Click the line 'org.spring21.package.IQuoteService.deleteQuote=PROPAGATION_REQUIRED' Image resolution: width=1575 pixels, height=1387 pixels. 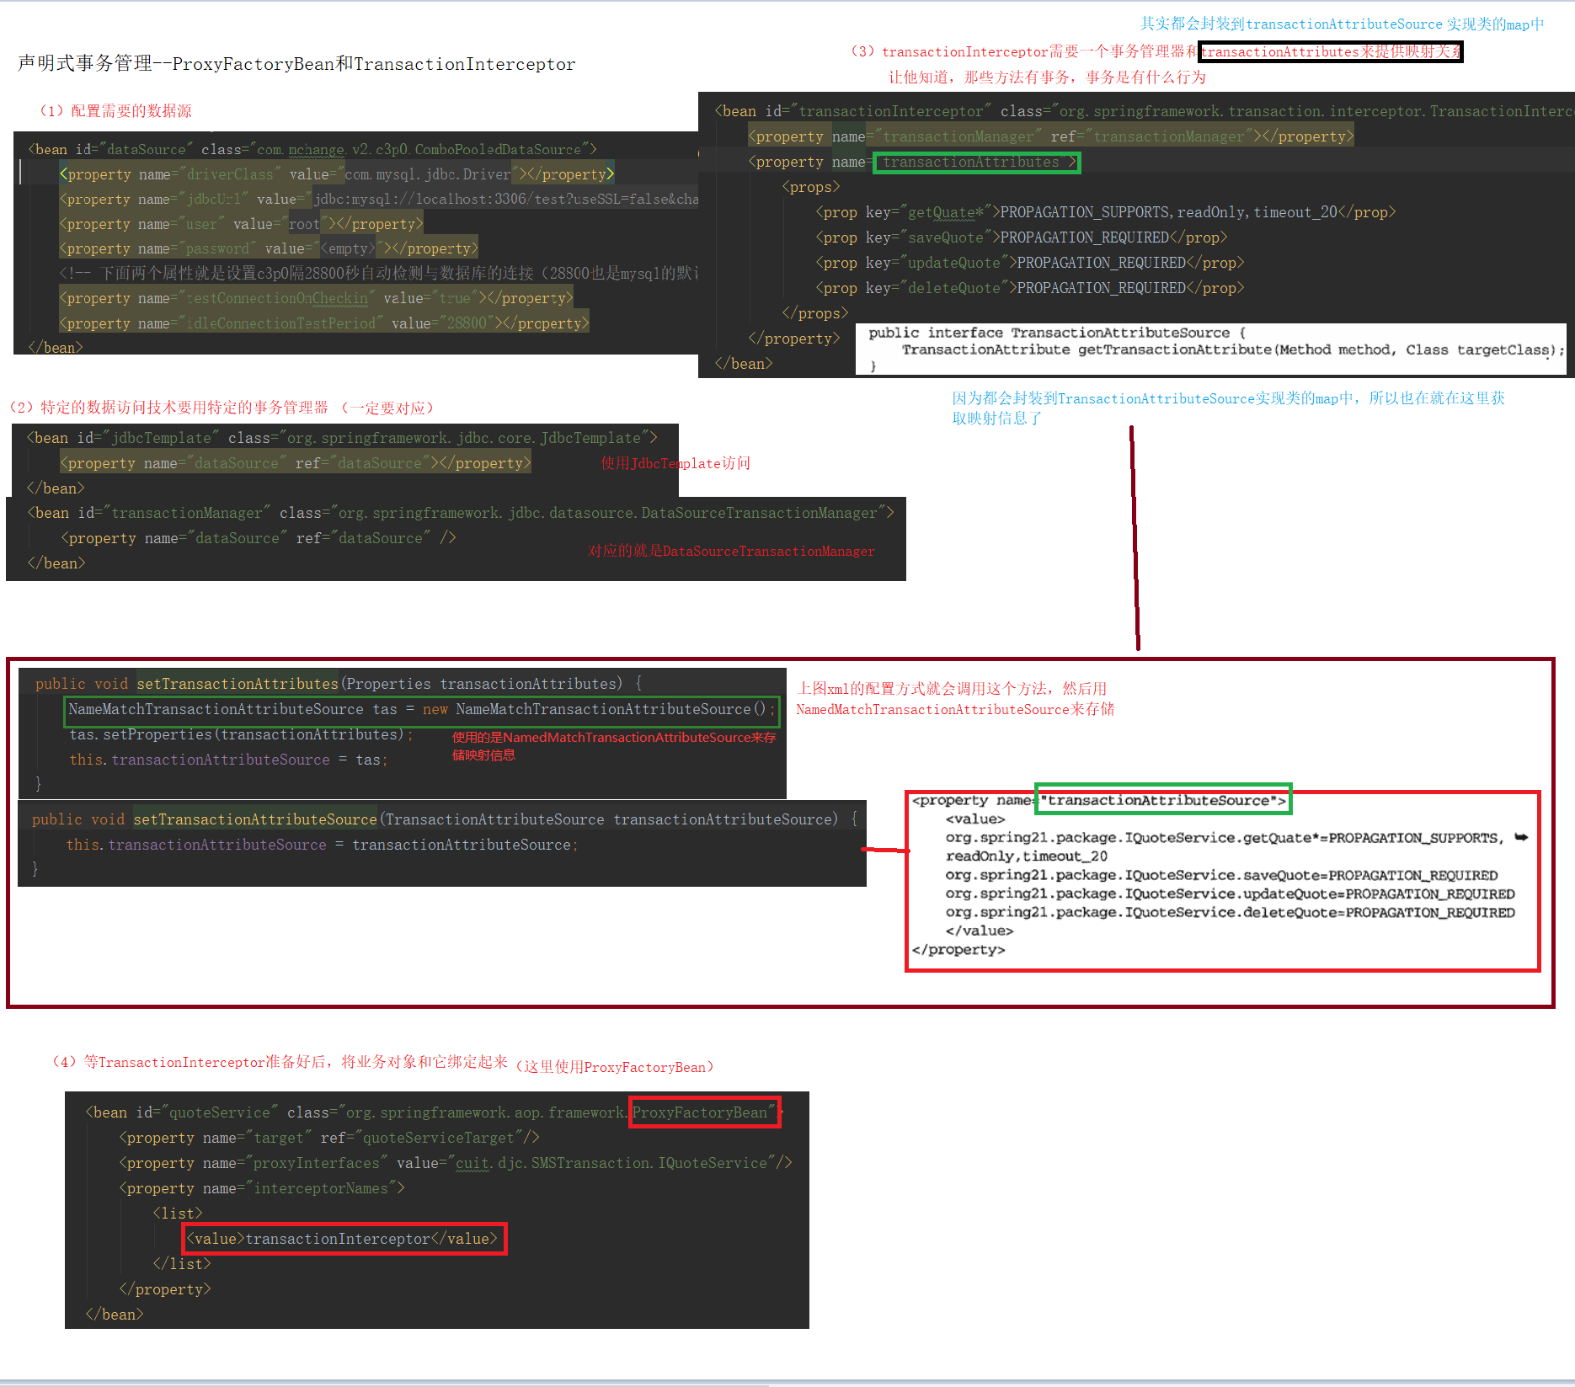(x=1230, y=912)
